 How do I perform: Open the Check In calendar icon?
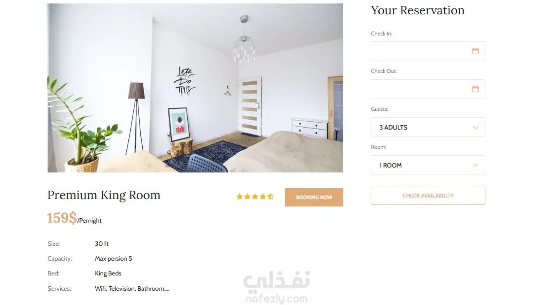click(x=475, y=51)
